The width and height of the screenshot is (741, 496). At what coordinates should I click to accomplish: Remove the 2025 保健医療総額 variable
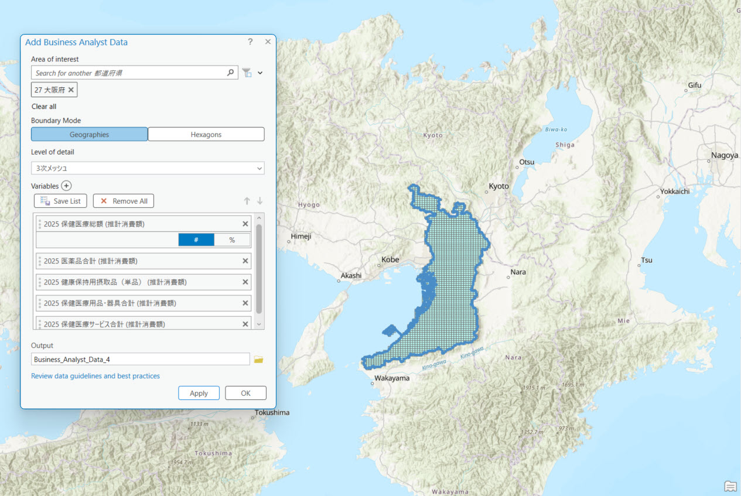coord(245,224)
